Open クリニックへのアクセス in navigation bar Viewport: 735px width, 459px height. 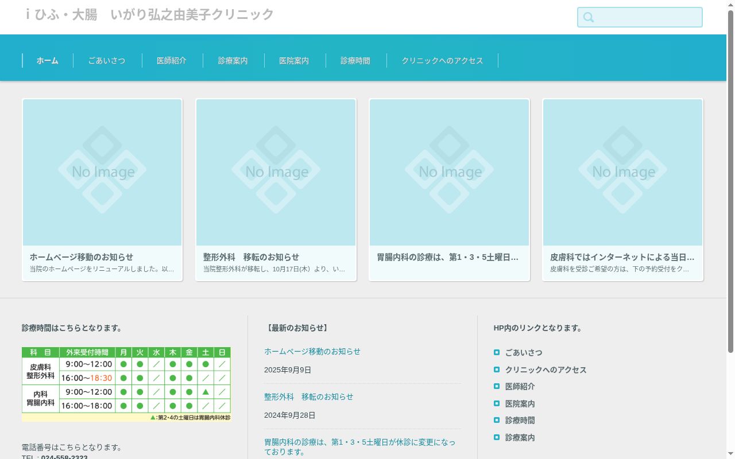point(442,60)
